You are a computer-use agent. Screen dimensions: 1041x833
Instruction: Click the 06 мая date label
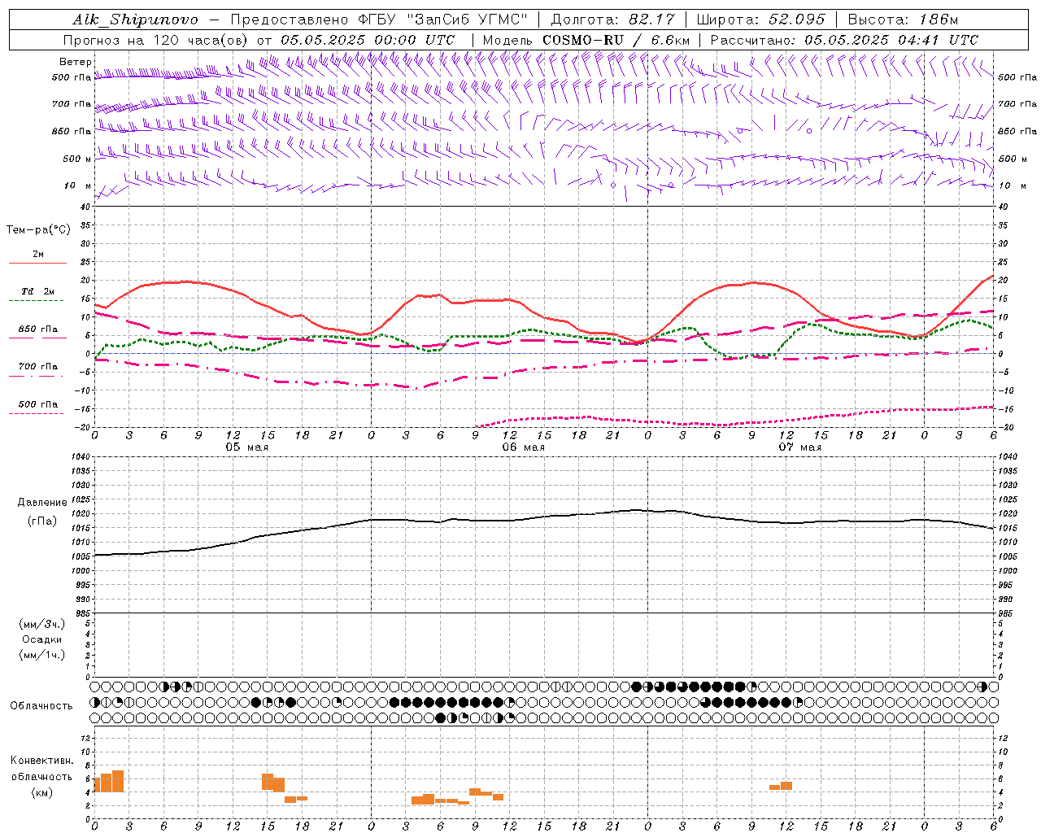tap(523, 447)
